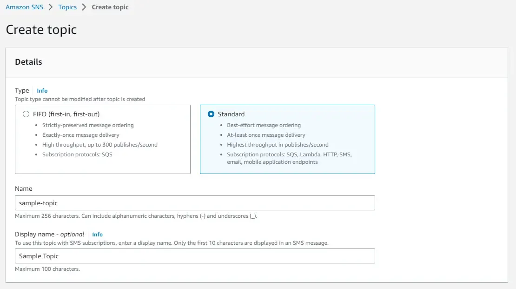
Task: Click the Type label text
Action: [x=22, y=90]
